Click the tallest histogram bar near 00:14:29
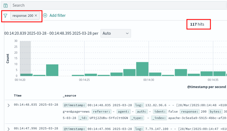Image resolution: width=227 pixels, height=131 pixels. coord(142,69)
